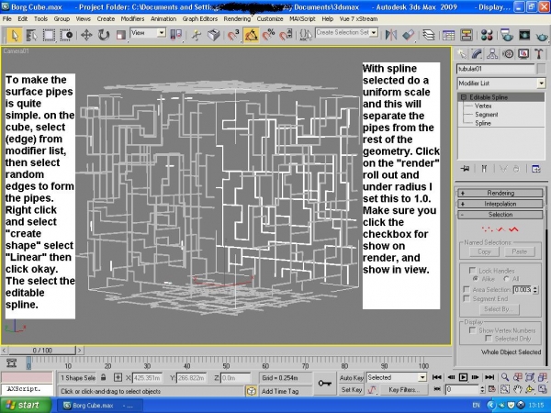
Task: Open the Layer Manager
Action: [x=428, y=35]
